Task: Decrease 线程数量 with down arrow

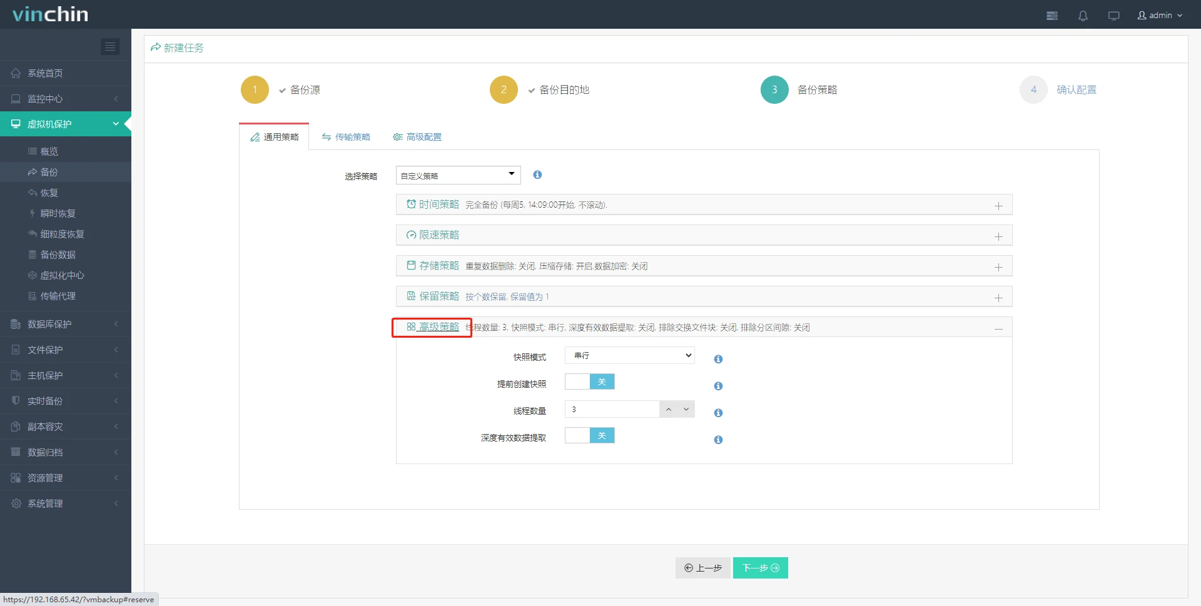Action: [x=686, y=409]
